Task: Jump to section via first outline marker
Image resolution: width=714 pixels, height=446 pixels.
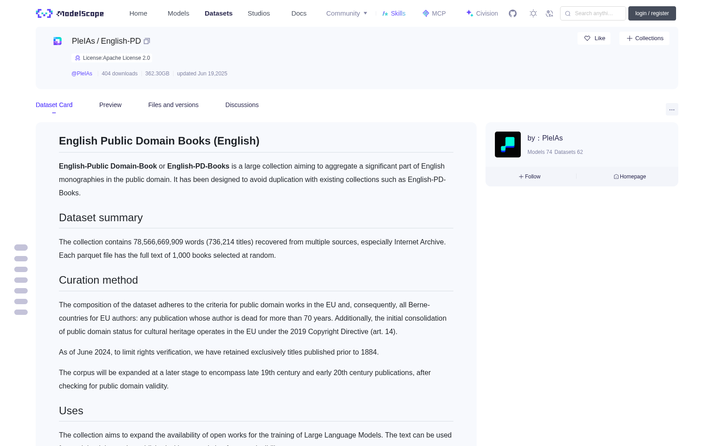Action: [x=21, y=248]
